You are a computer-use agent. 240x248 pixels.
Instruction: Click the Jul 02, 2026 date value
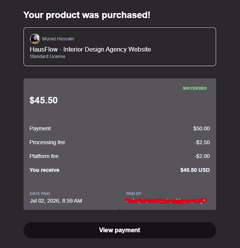click(x=56, y=201)
